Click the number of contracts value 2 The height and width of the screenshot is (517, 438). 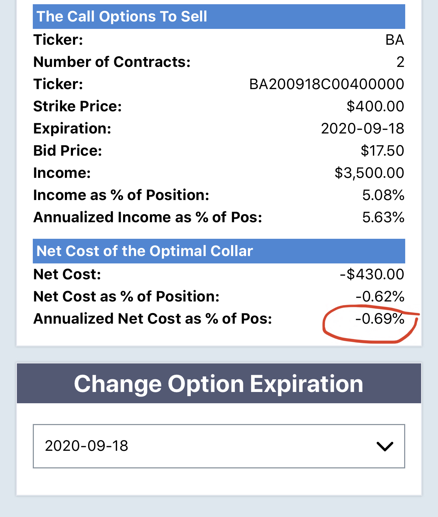coord(400,62)
